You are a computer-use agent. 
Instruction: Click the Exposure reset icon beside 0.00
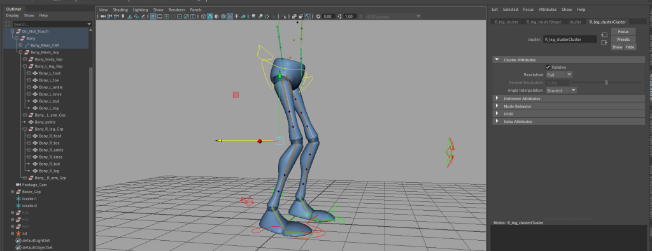pos(318,16)
